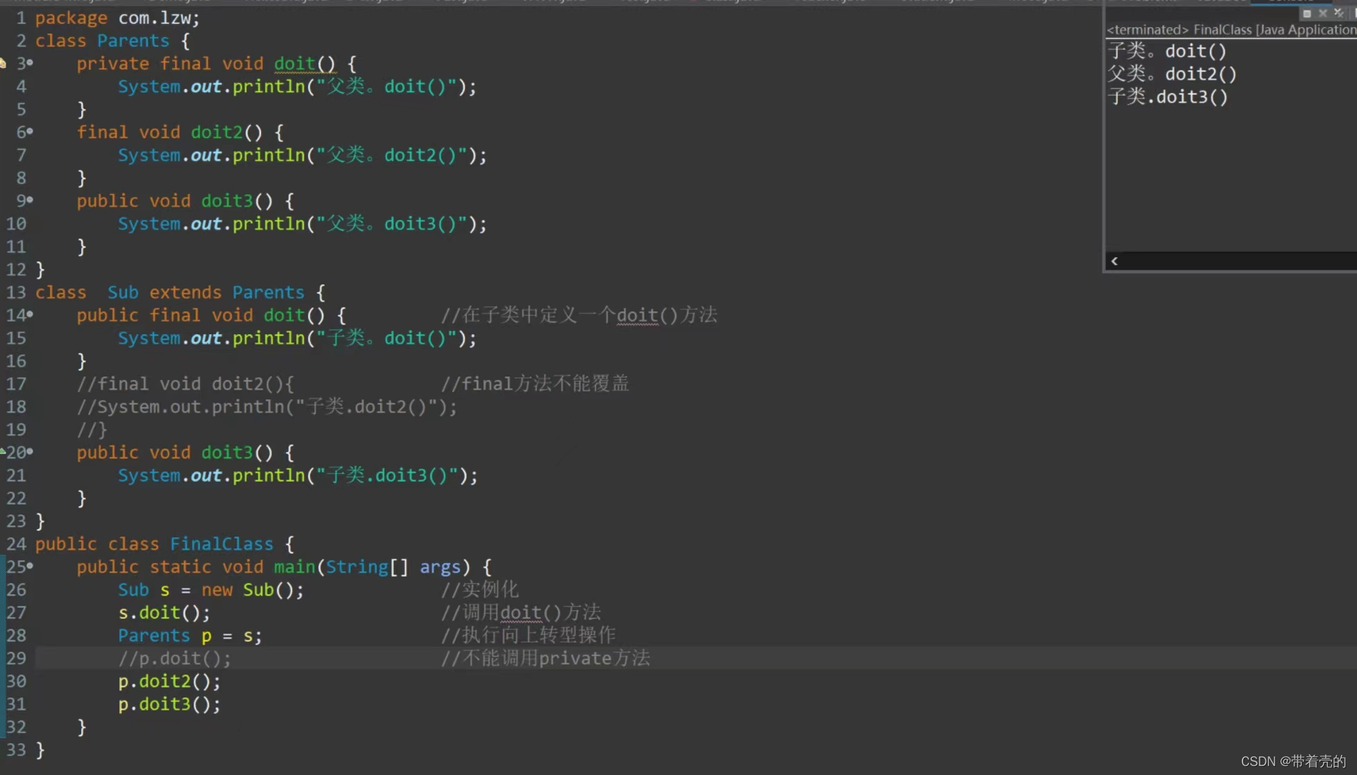Click Remove All Terminated Launches double-X icon

coord(1338,13)
